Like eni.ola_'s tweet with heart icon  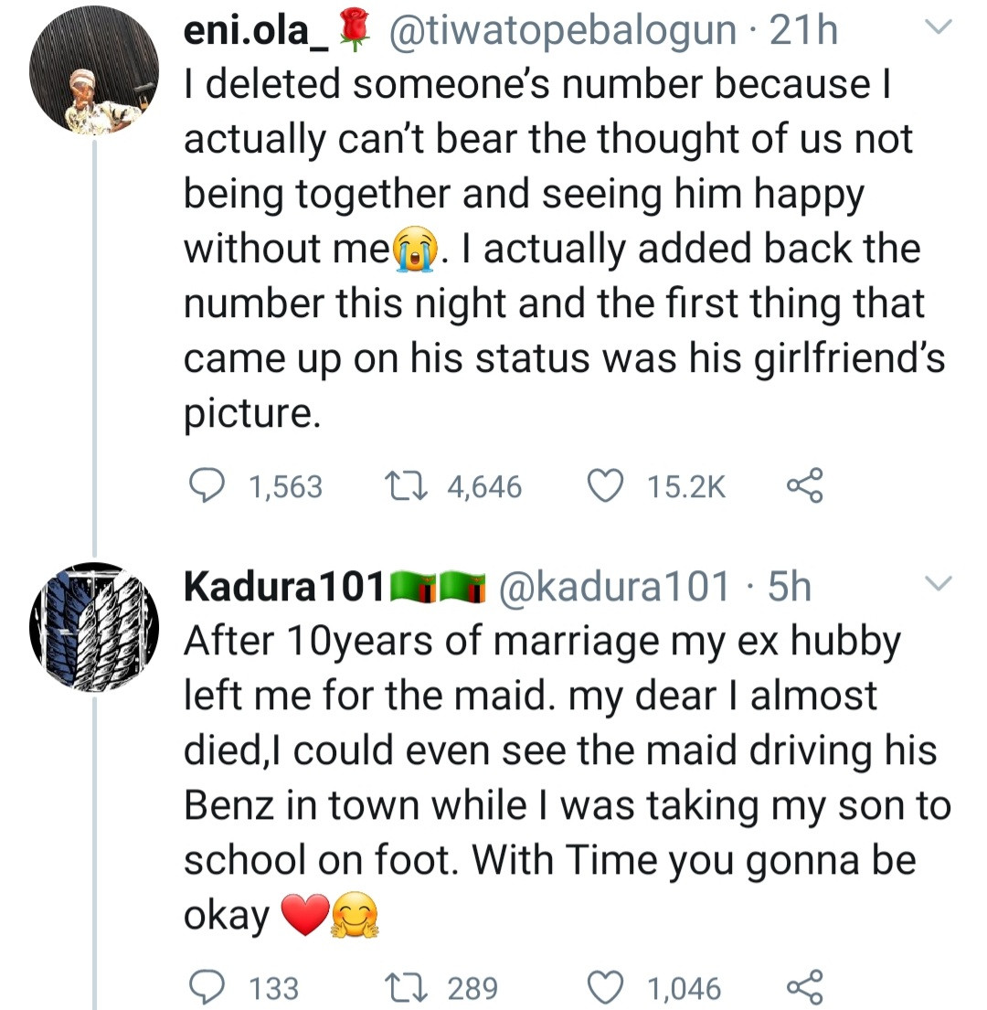point(603,485)
